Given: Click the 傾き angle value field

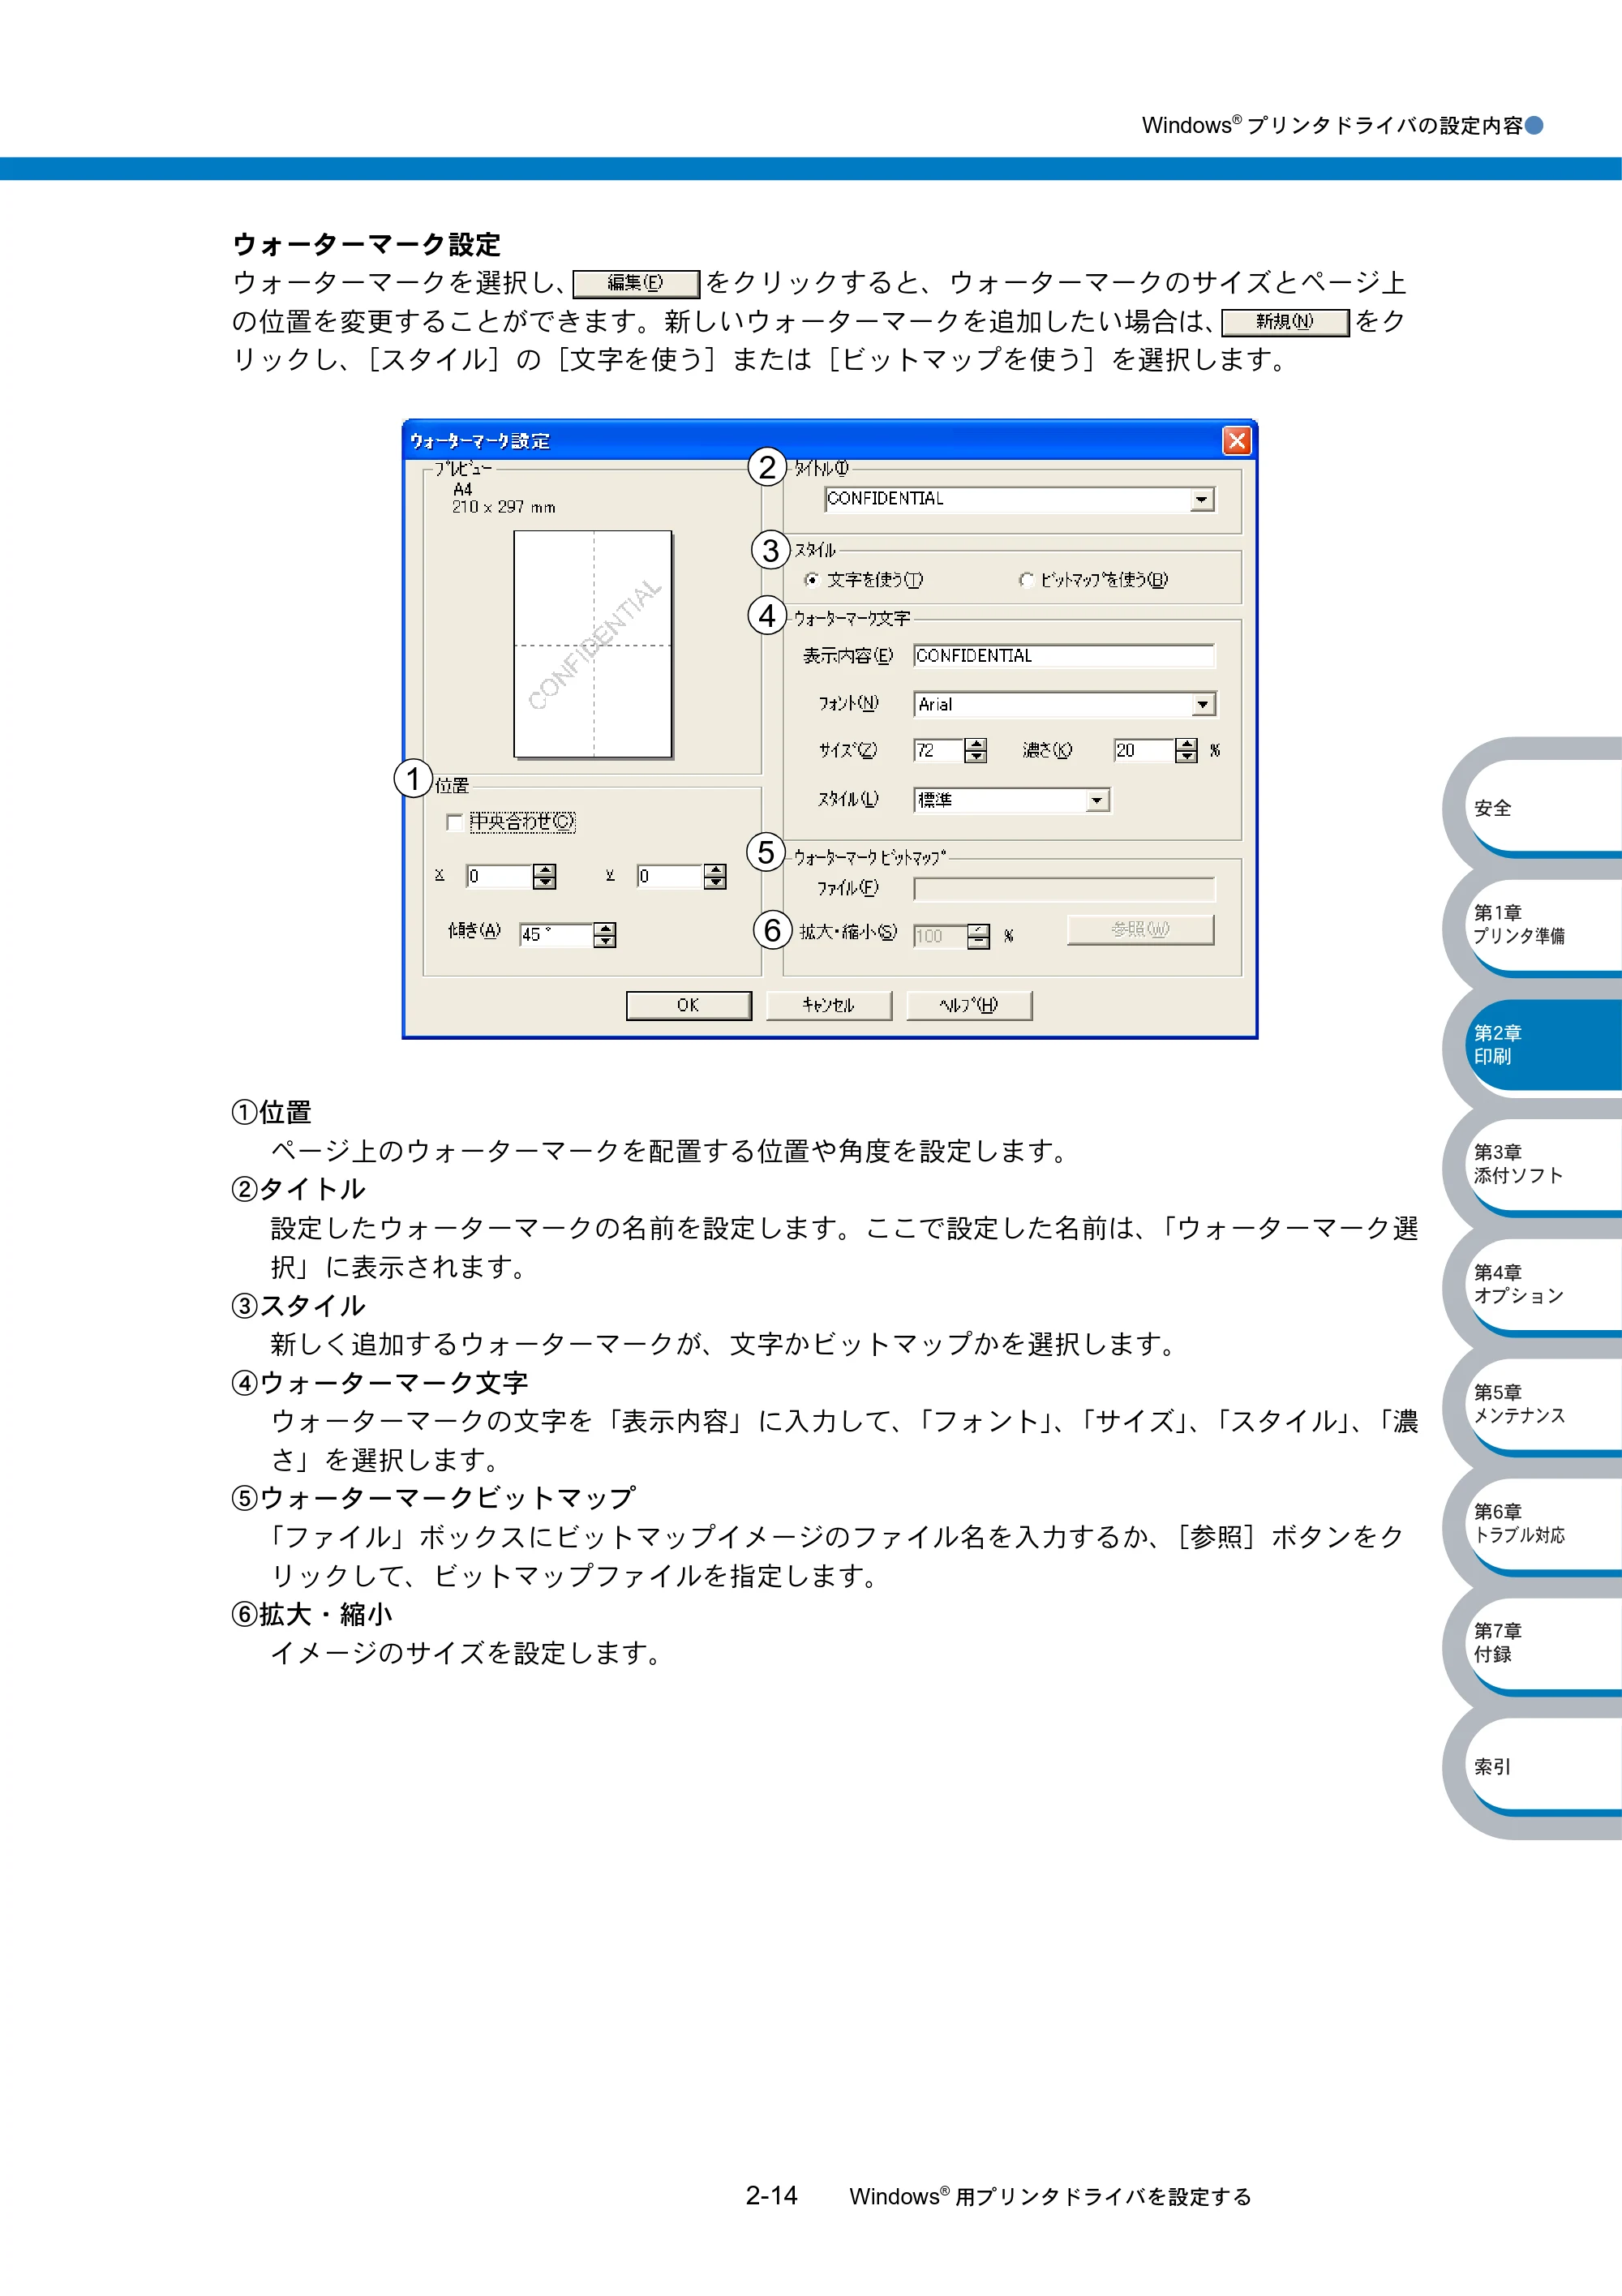Looking at the screenshot, I should tap(556, 935).
